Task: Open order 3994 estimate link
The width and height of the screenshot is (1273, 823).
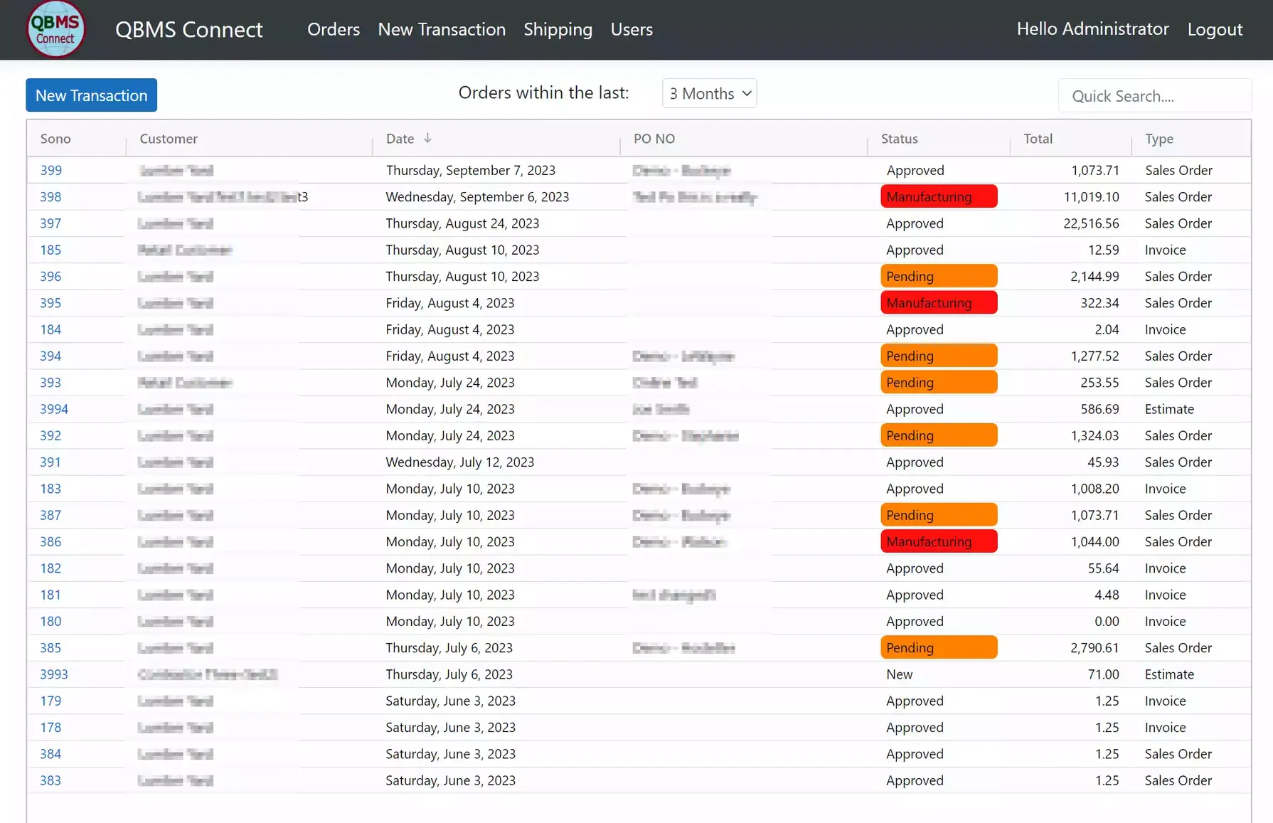Action: coord(54,409)
